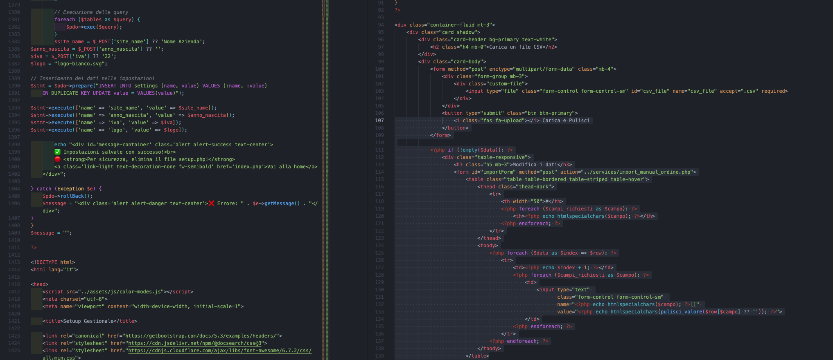Click the green checkmark emoji on line 1399

click(x=57, y=152)
